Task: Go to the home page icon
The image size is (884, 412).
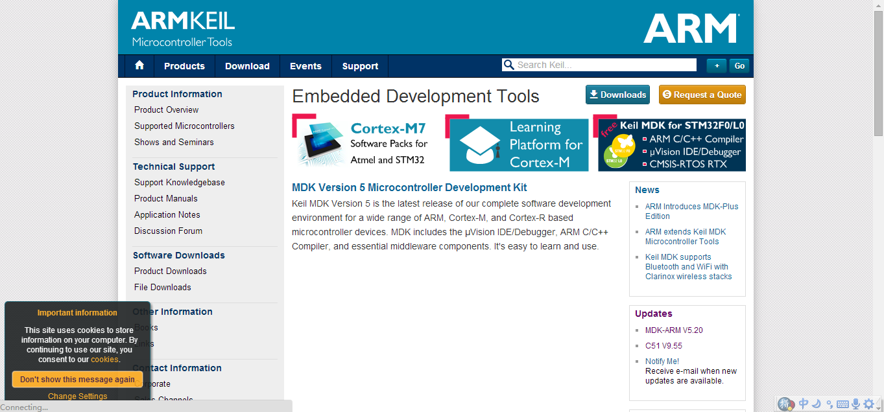Action: tap(139, 65)
